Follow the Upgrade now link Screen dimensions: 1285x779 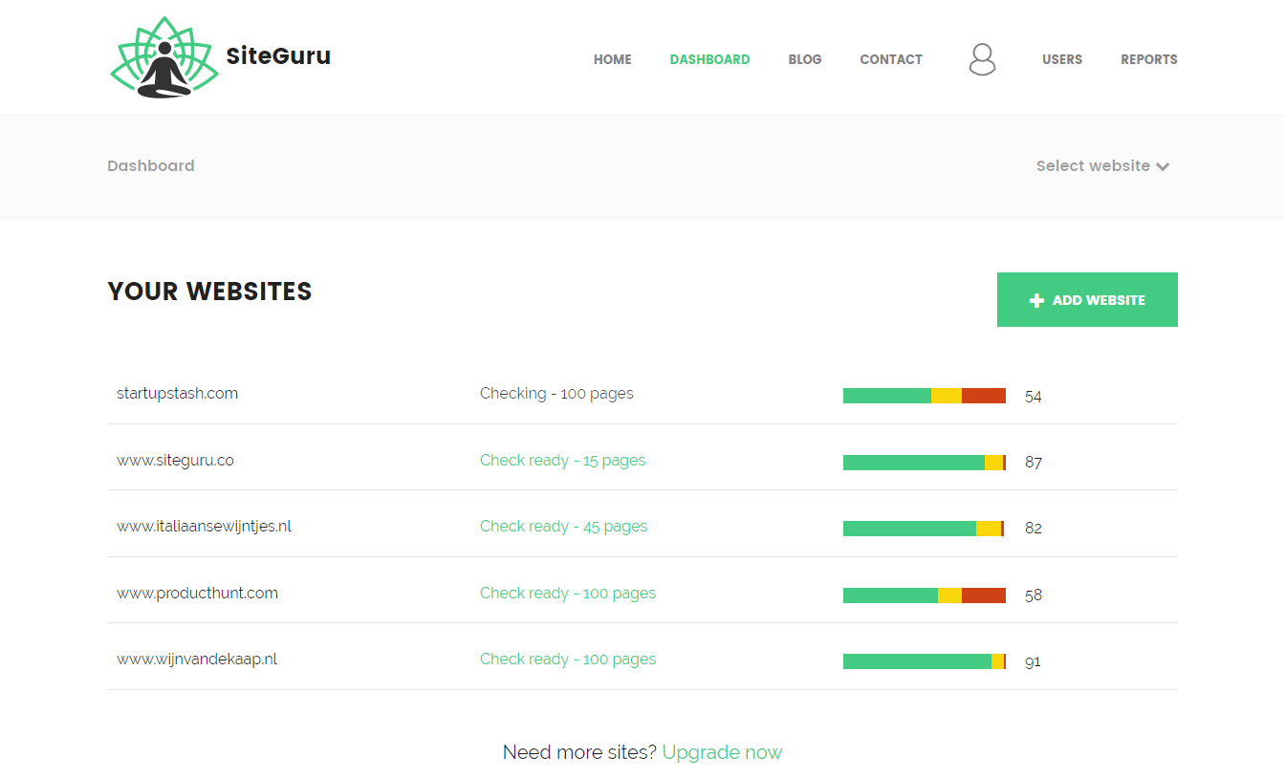click(722, 752)
